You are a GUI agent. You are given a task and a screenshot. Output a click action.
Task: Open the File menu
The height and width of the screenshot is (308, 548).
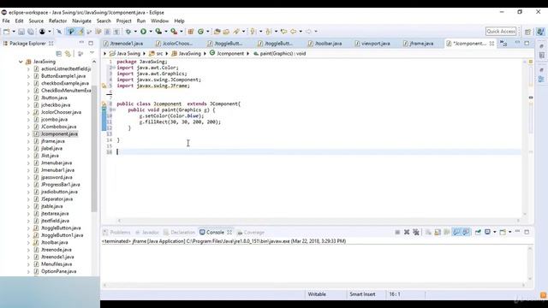(6, 21)
